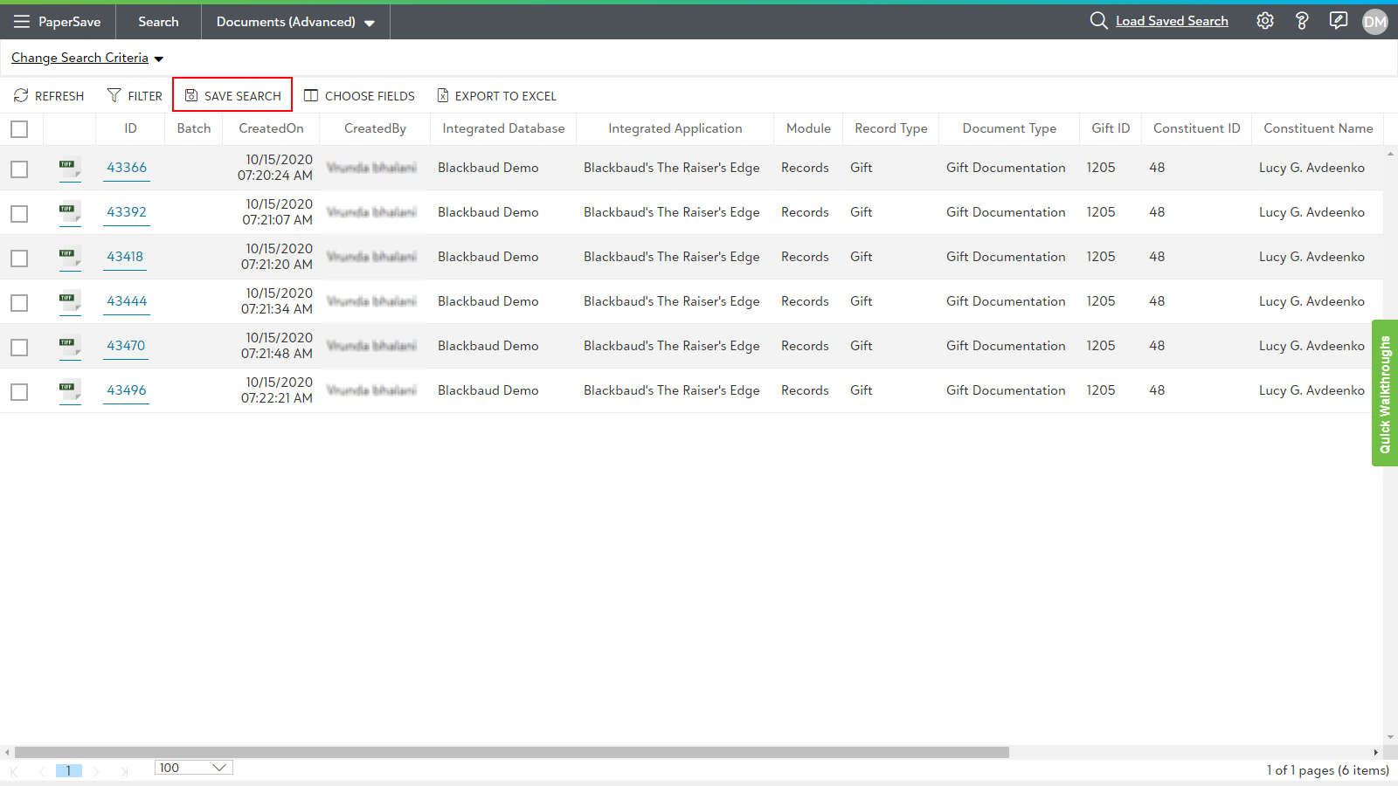The height and width of the screenshot is (786, 1398).
Task: Click the settings gear icon
Action: coord(1264,21)
